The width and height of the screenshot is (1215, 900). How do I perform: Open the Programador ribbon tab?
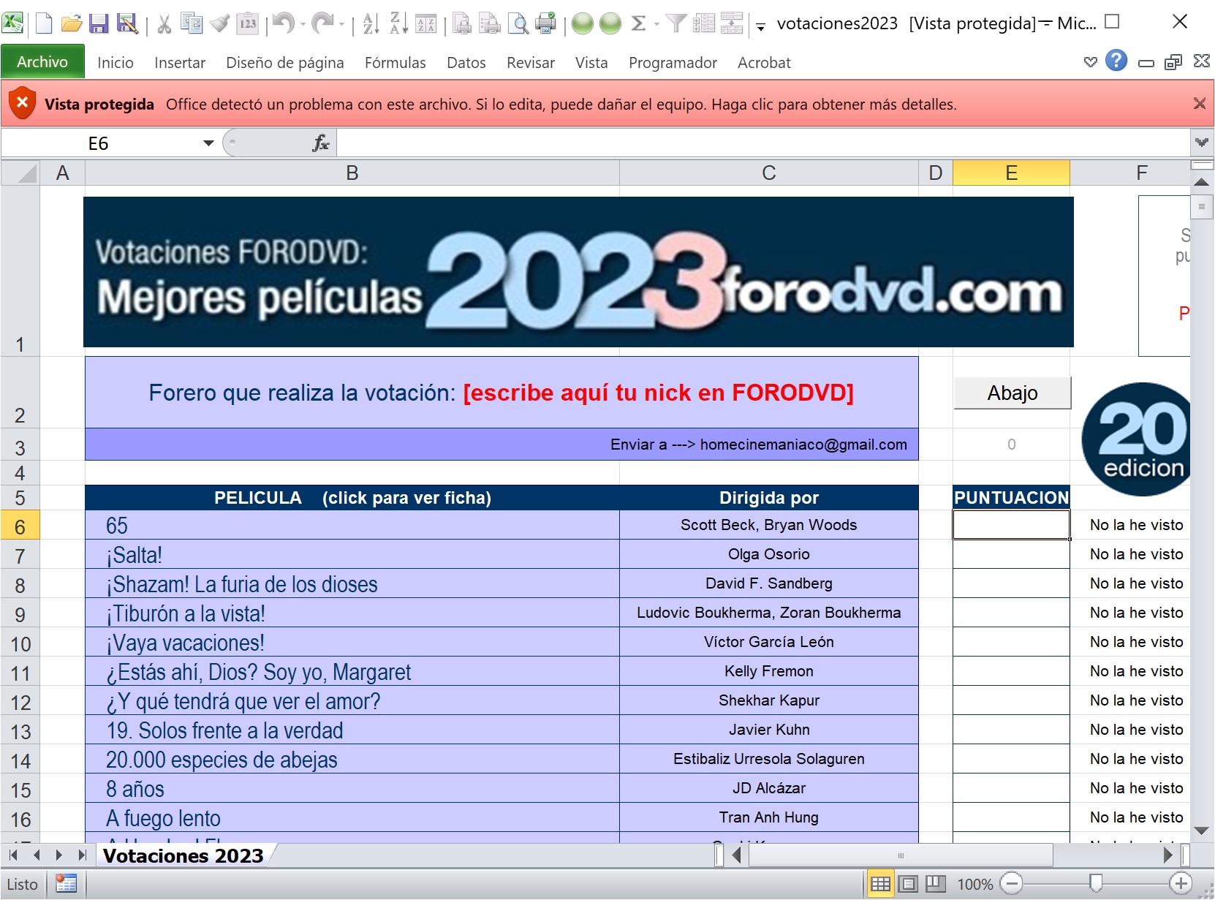click(x=673, y=63)
